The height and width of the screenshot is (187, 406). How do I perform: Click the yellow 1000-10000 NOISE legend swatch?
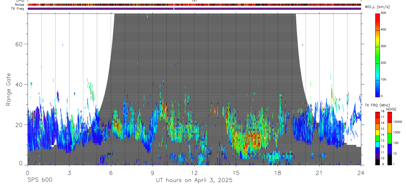(x=390, y=128)
